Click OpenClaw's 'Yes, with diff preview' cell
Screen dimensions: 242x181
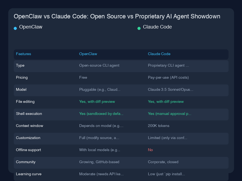tap(97, 101)
